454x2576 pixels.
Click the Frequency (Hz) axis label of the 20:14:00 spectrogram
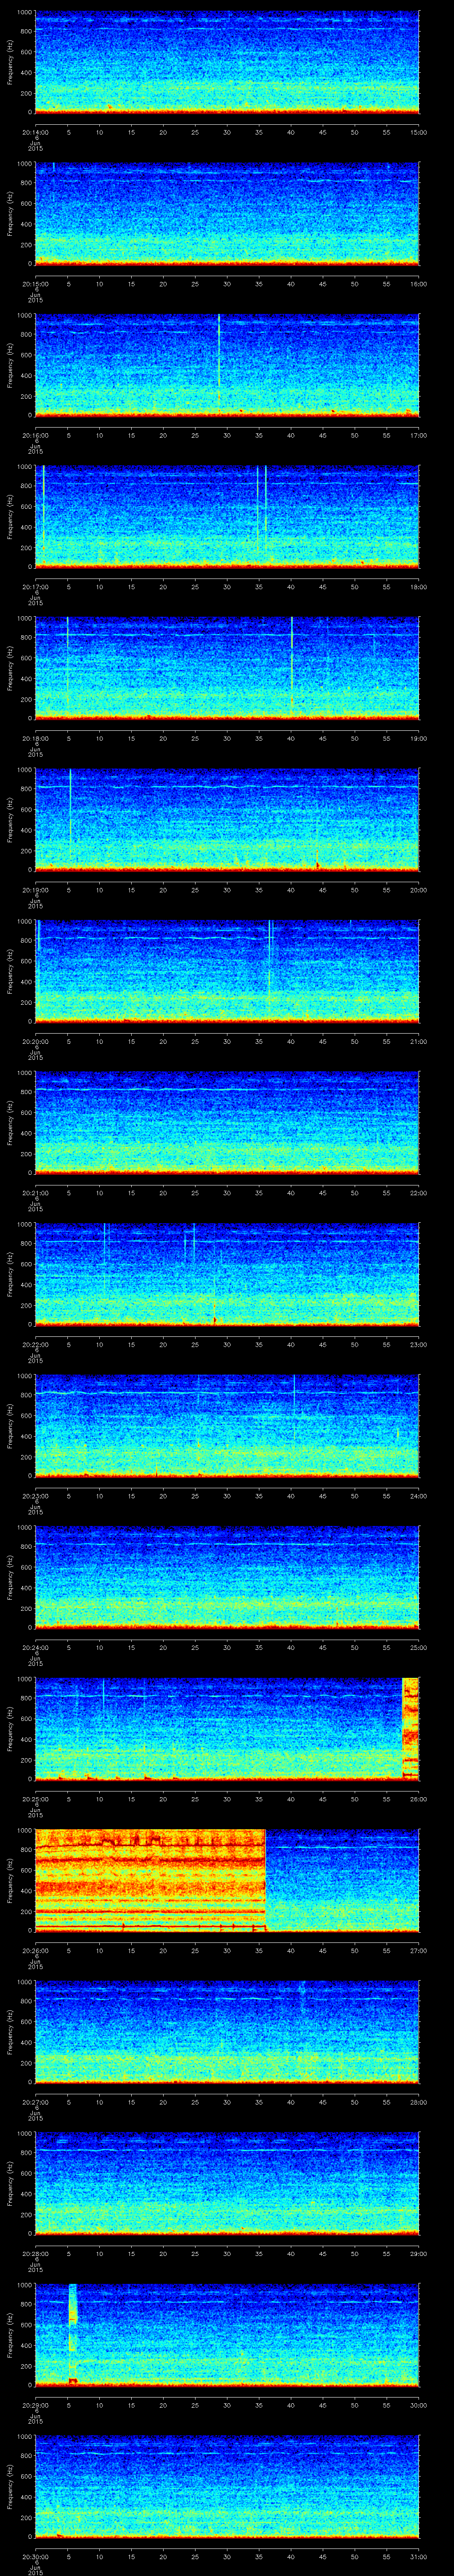tap(11, 63)
